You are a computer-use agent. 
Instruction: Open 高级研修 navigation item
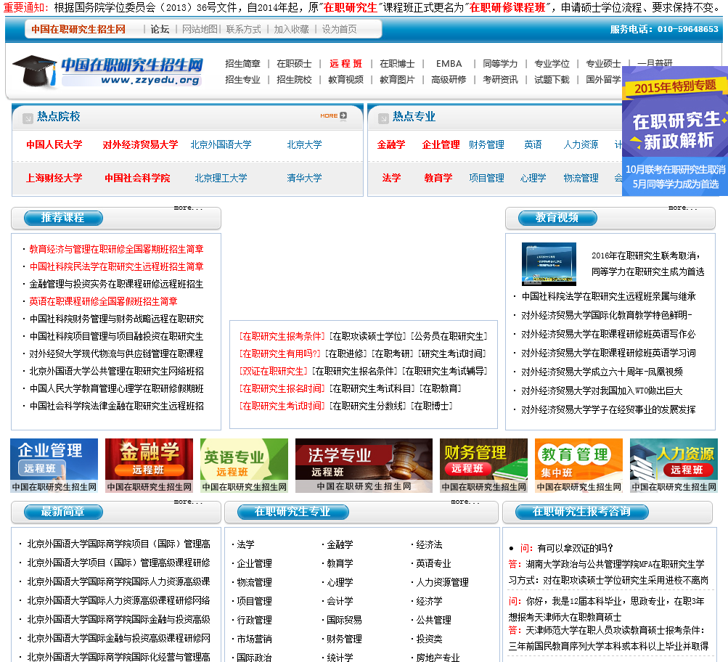[449, 79]
